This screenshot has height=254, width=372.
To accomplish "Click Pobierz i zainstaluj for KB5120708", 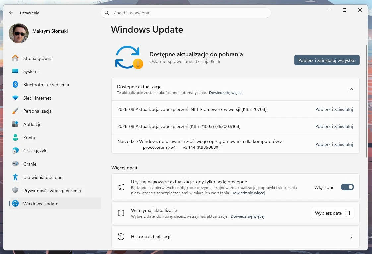I will click(334, 109).
